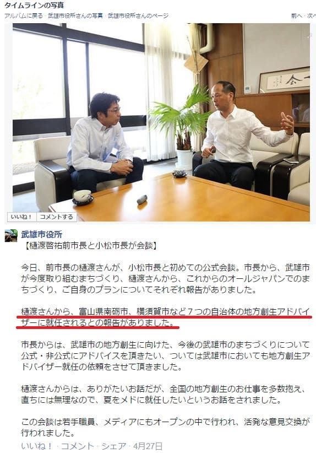Click the paragraph starting with 市長からは、武雄市の地方創生
The width and height of the screenshot is (316, 453).
coord(165,355)
